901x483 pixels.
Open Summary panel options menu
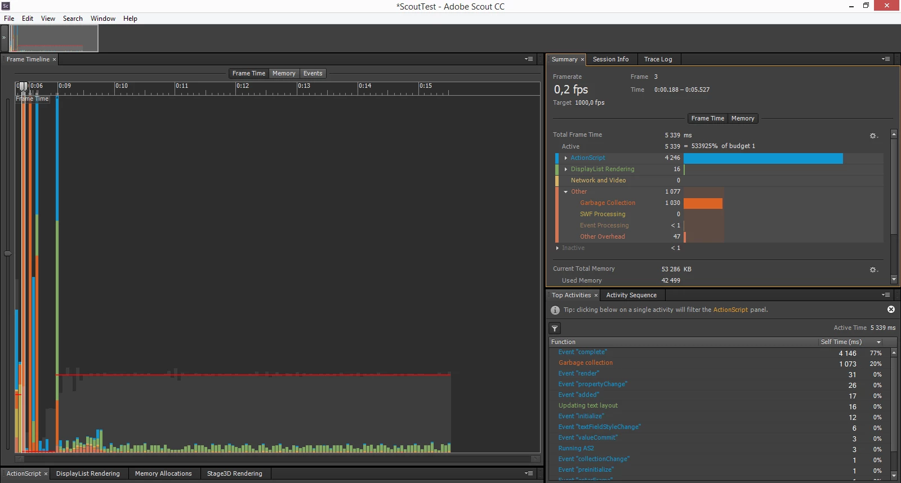[886, 59]
